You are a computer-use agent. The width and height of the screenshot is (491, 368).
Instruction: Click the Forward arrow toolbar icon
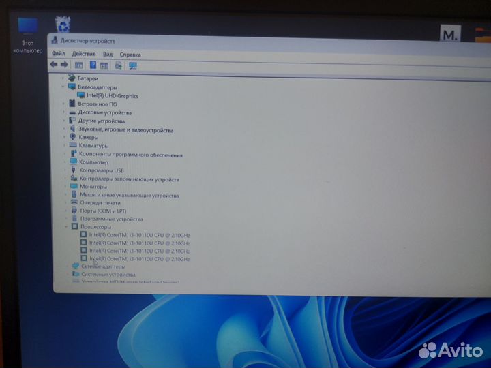(x=65, y=65)
